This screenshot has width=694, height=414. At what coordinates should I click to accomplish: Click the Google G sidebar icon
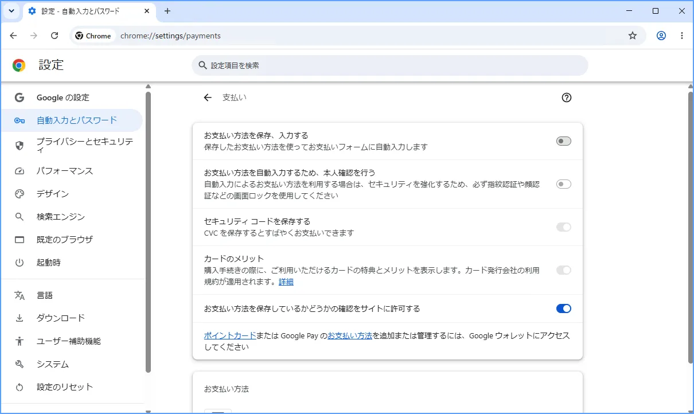[20, 97]
